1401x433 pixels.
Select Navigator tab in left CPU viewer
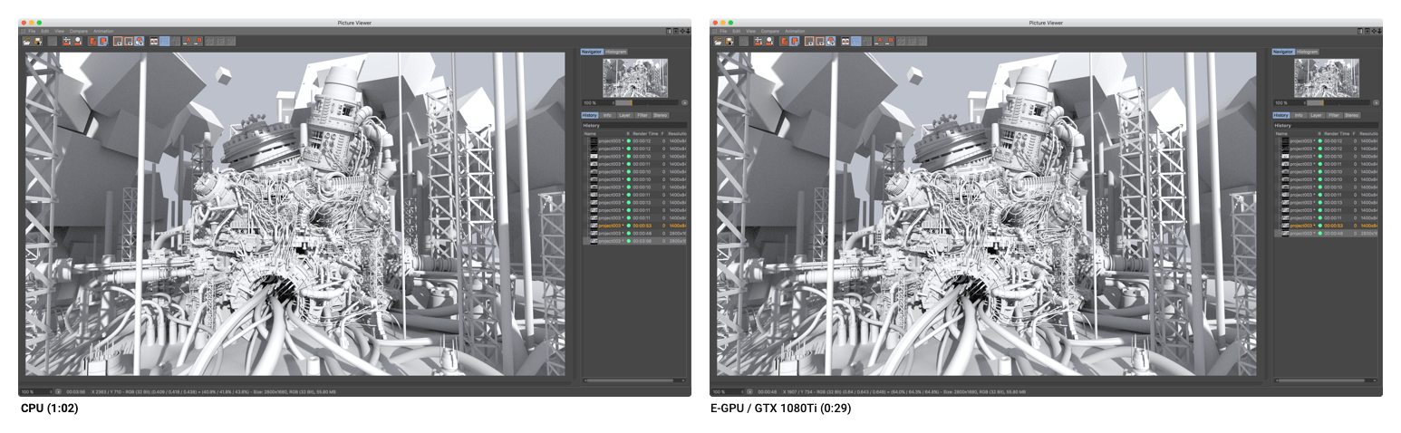(592, 52)
